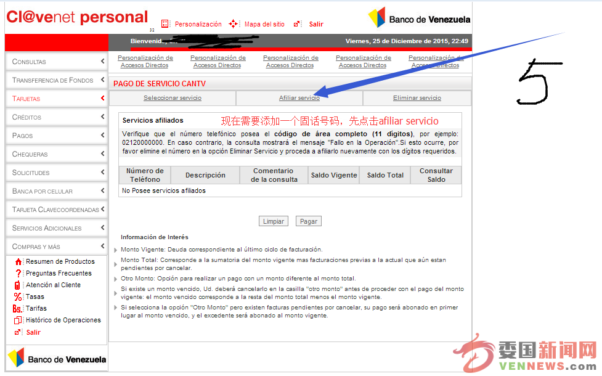Open the Solicitudes menu
The height and width of the screenshot is (376, 602).
pos(57,173)
